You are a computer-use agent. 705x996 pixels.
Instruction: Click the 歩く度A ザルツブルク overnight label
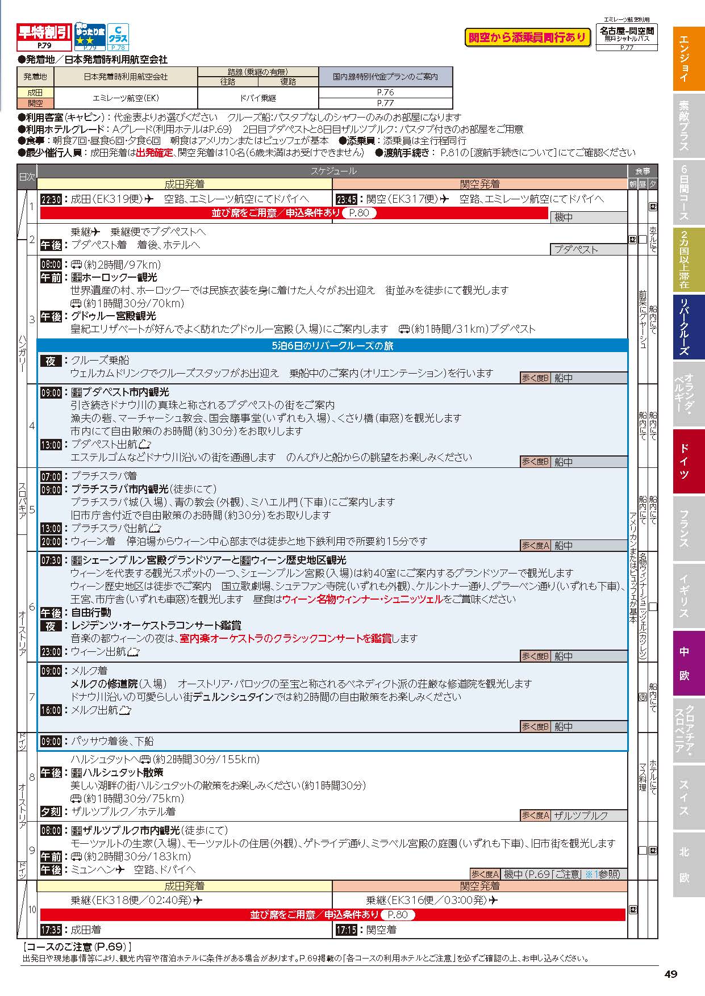click(x=574, y=815)
